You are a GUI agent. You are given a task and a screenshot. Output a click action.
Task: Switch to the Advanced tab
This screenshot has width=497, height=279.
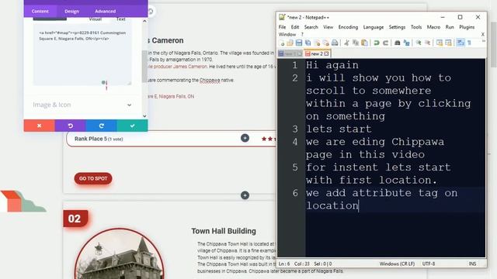[106, 11]
